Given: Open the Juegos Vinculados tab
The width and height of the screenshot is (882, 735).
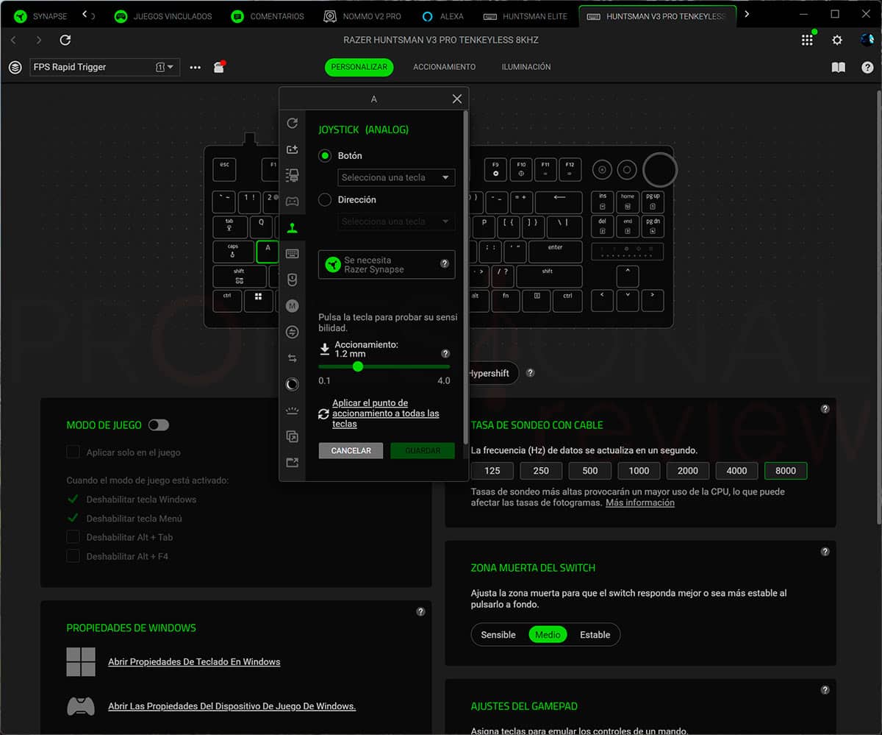Looking at the screenshot, I should [x=162, y=16].
